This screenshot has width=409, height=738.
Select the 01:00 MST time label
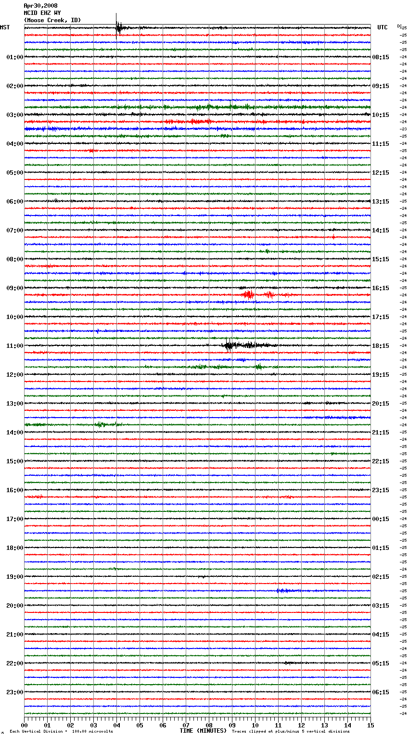[15, 57]
